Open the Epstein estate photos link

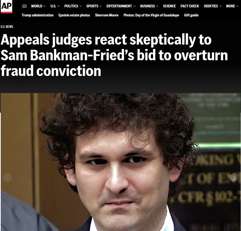pyautogui.click(x=74, y=15)
